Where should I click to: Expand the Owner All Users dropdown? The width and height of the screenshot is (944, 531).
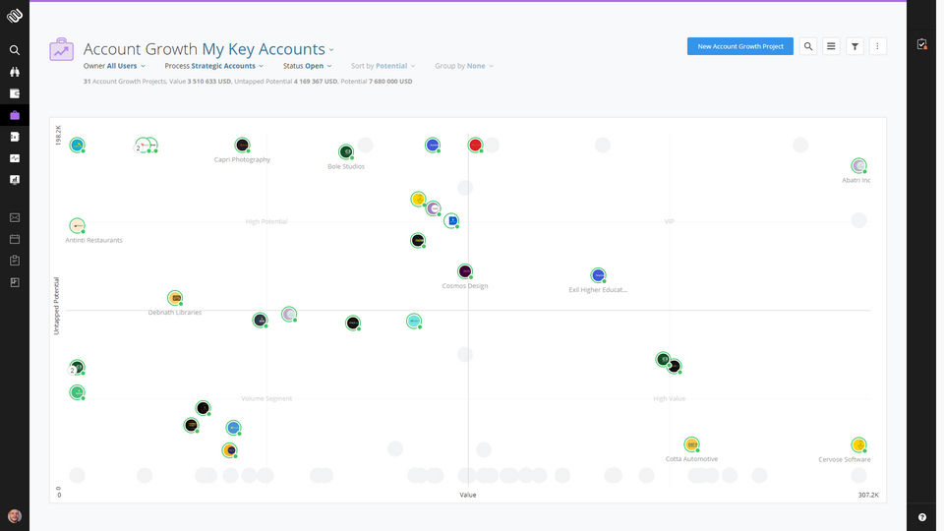tap(114, 66)
